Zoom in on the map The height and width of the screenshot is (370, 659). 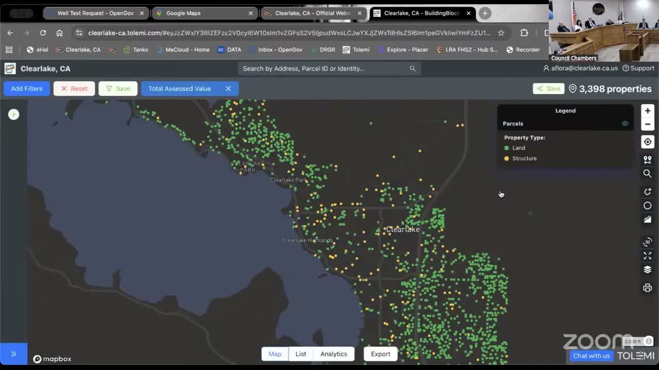click(x=648, y=110)
